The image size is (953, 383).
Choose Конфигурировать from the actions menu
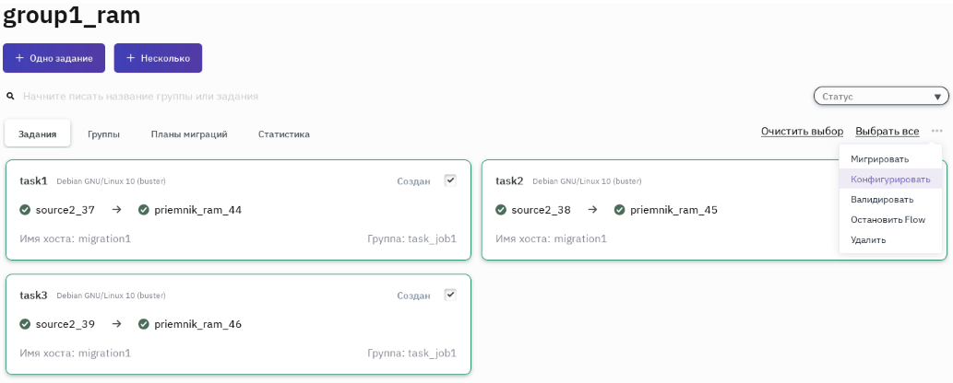tap(890, 180)
